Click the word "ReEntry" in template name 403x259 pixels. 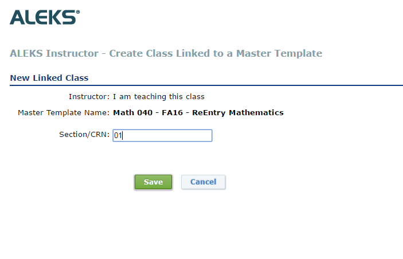point(209,112)
